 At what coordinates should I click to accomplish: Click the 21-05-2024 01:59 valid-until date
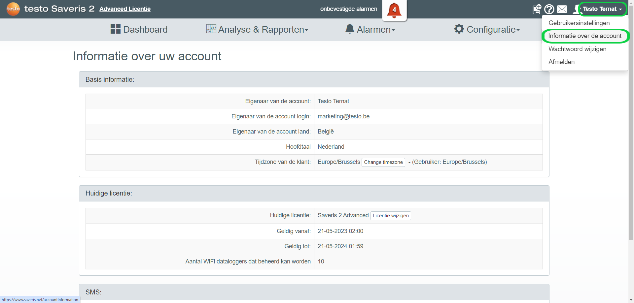pos(340,246)
